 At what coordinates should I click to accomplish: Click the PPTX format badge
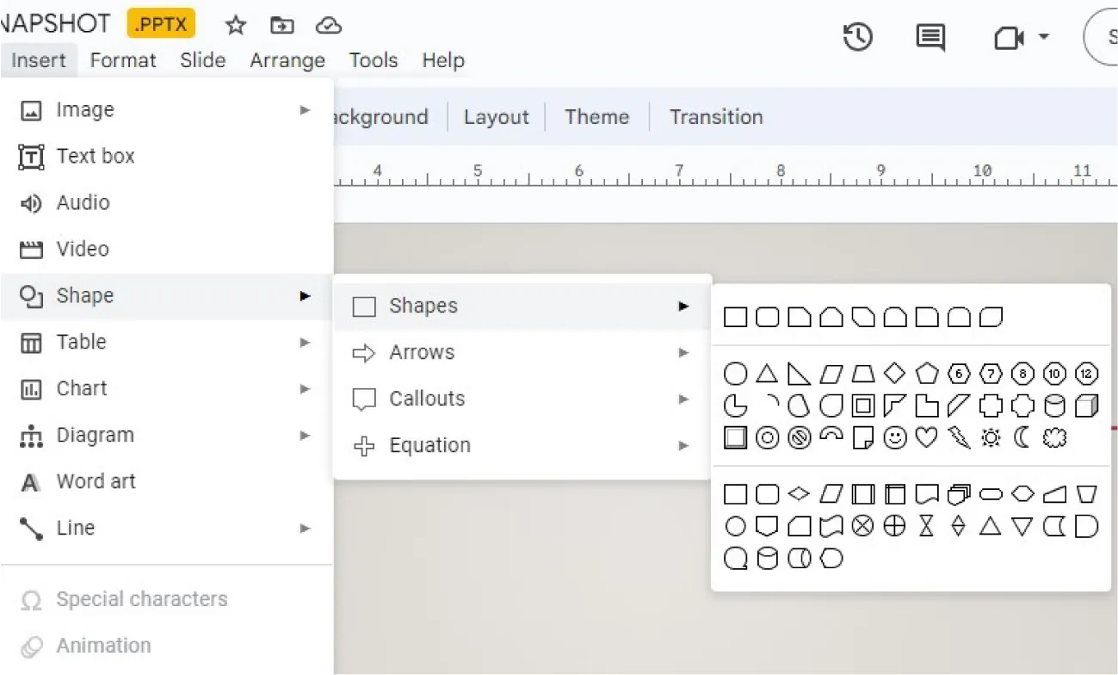coord(161,23)
